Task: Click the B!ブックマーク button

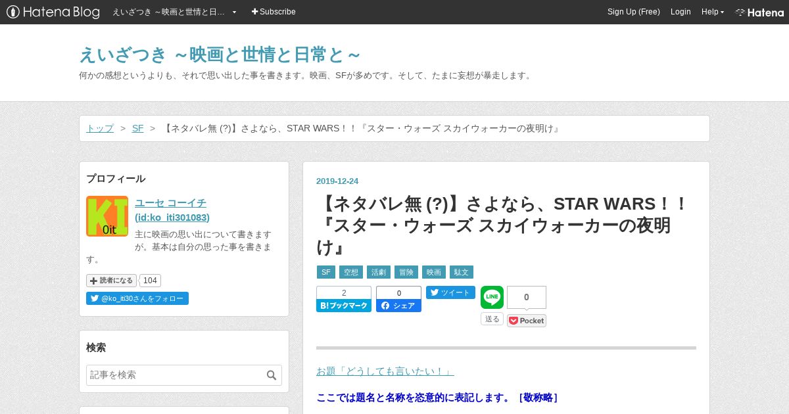Action: pos(344,306)
